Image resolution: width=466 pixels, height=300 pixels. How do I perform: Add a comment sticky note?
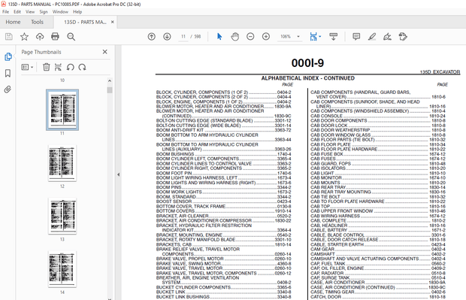356,37
